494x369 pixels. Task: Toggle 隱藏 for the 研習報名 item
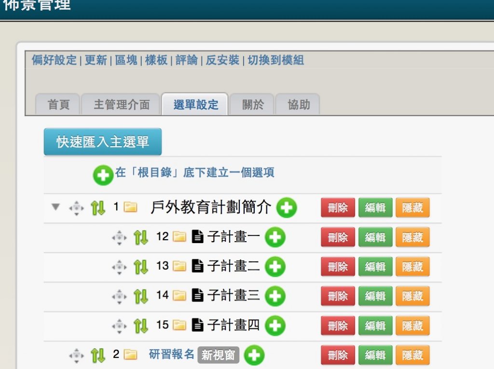[x=412, y=355]
